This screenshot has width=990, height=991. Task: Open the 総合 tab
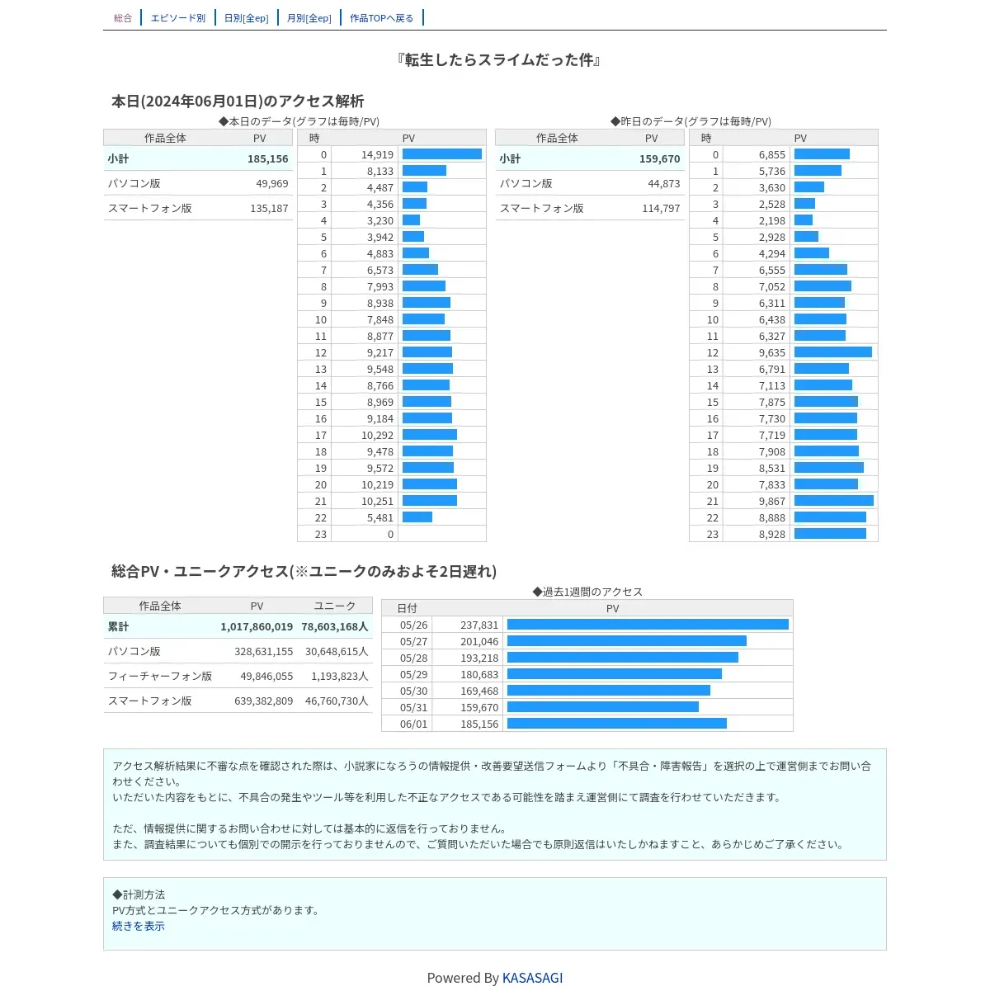[x=123, y=18]
